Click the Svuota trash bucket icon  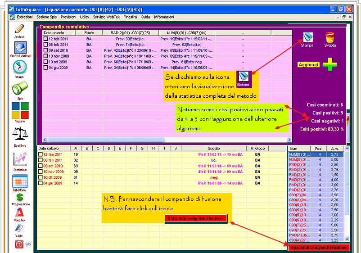click(329, 37)
